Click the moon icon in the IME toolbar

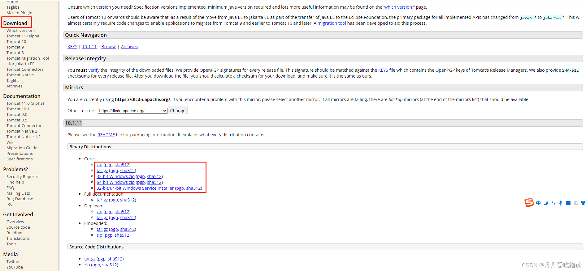click(546, 203)
